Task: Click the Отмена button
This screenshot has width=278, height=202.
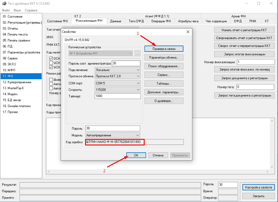Action: coord(158,155)
